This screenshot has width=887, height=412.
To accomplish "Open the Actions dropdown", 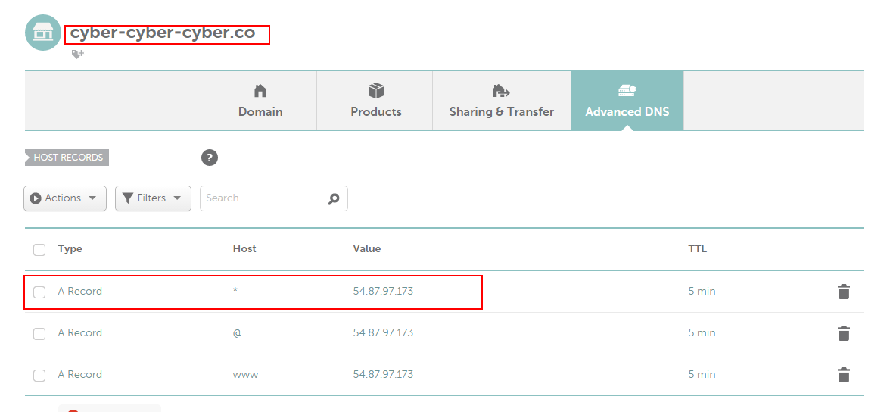I will (65, 198).
